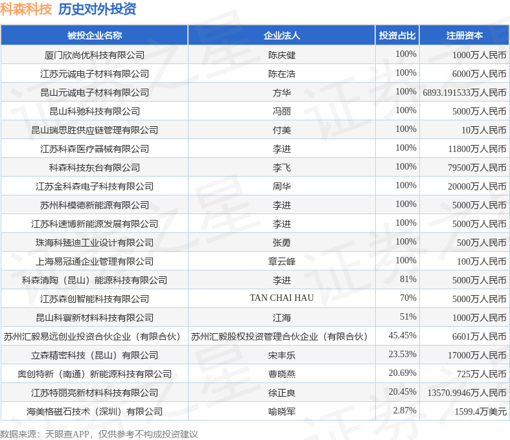Click legal person 张勇
This screenshot has height=440, width=510.
point(282,243)
